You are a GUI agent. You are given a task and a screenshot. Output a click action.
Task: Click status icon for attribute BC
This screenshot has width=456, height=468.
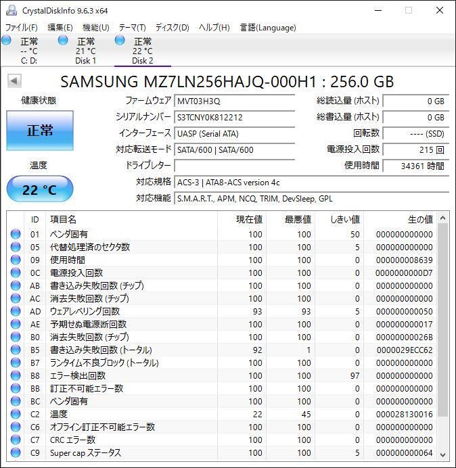16,401
